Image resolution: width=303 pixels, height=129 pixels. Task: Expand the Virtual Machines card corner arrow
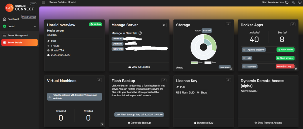click(102, 124)
